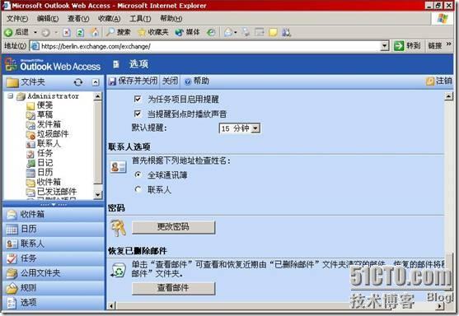
Task: Open the 帮助(H) menu
Action: [171, 19]
